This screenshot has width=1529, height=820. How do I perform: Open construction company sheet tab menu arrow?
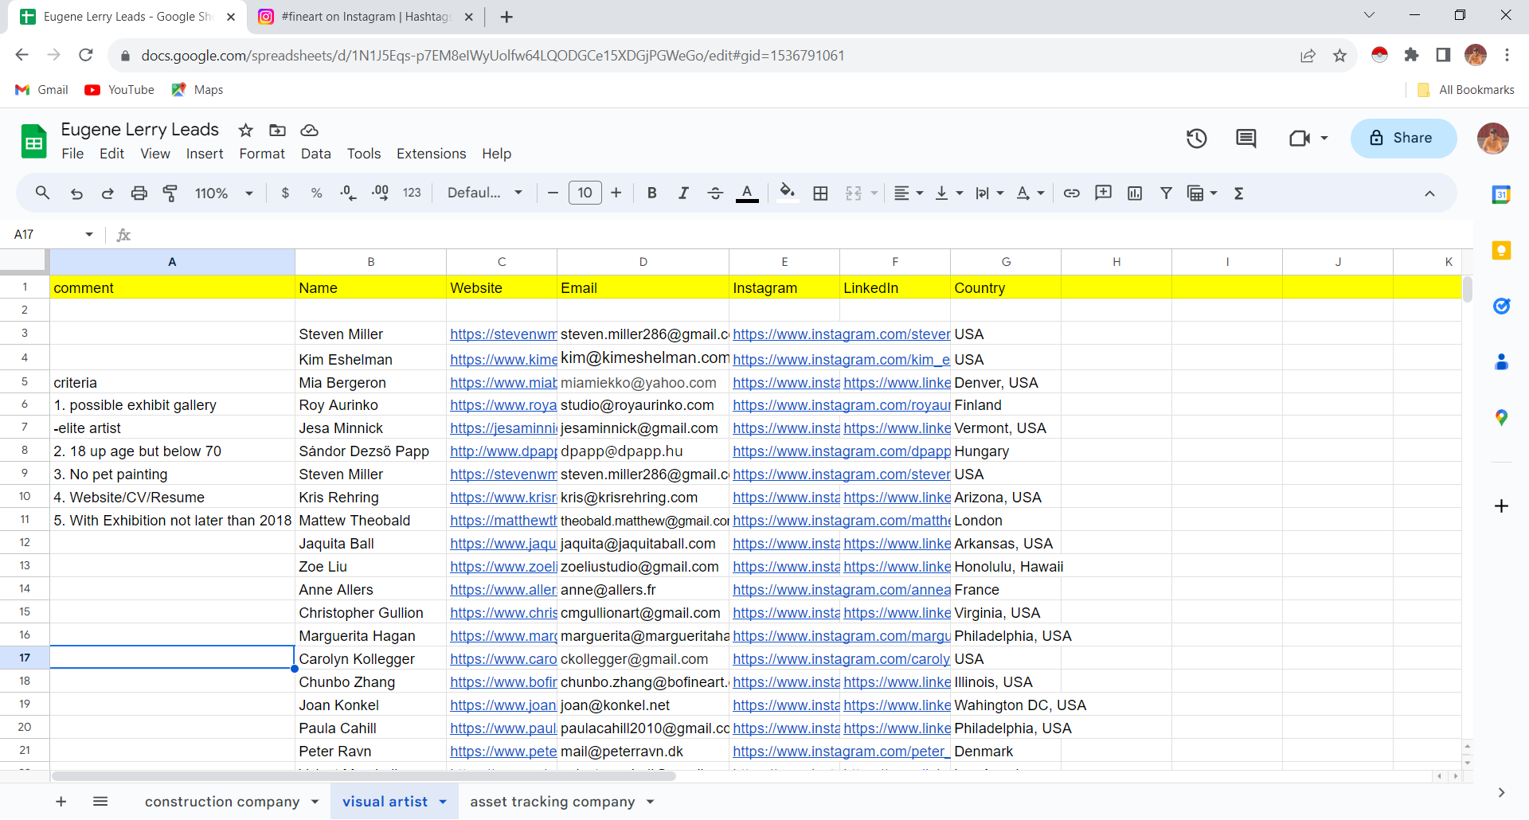[315, 802]
